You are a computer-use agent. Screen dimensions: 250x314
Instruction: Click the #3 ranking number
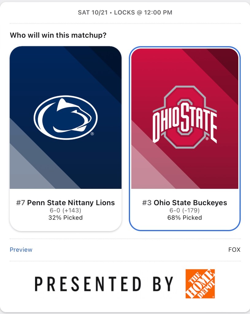point(147,203)
